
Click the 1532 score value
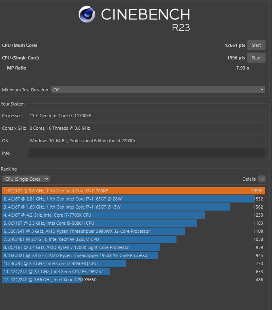[258, 199]
